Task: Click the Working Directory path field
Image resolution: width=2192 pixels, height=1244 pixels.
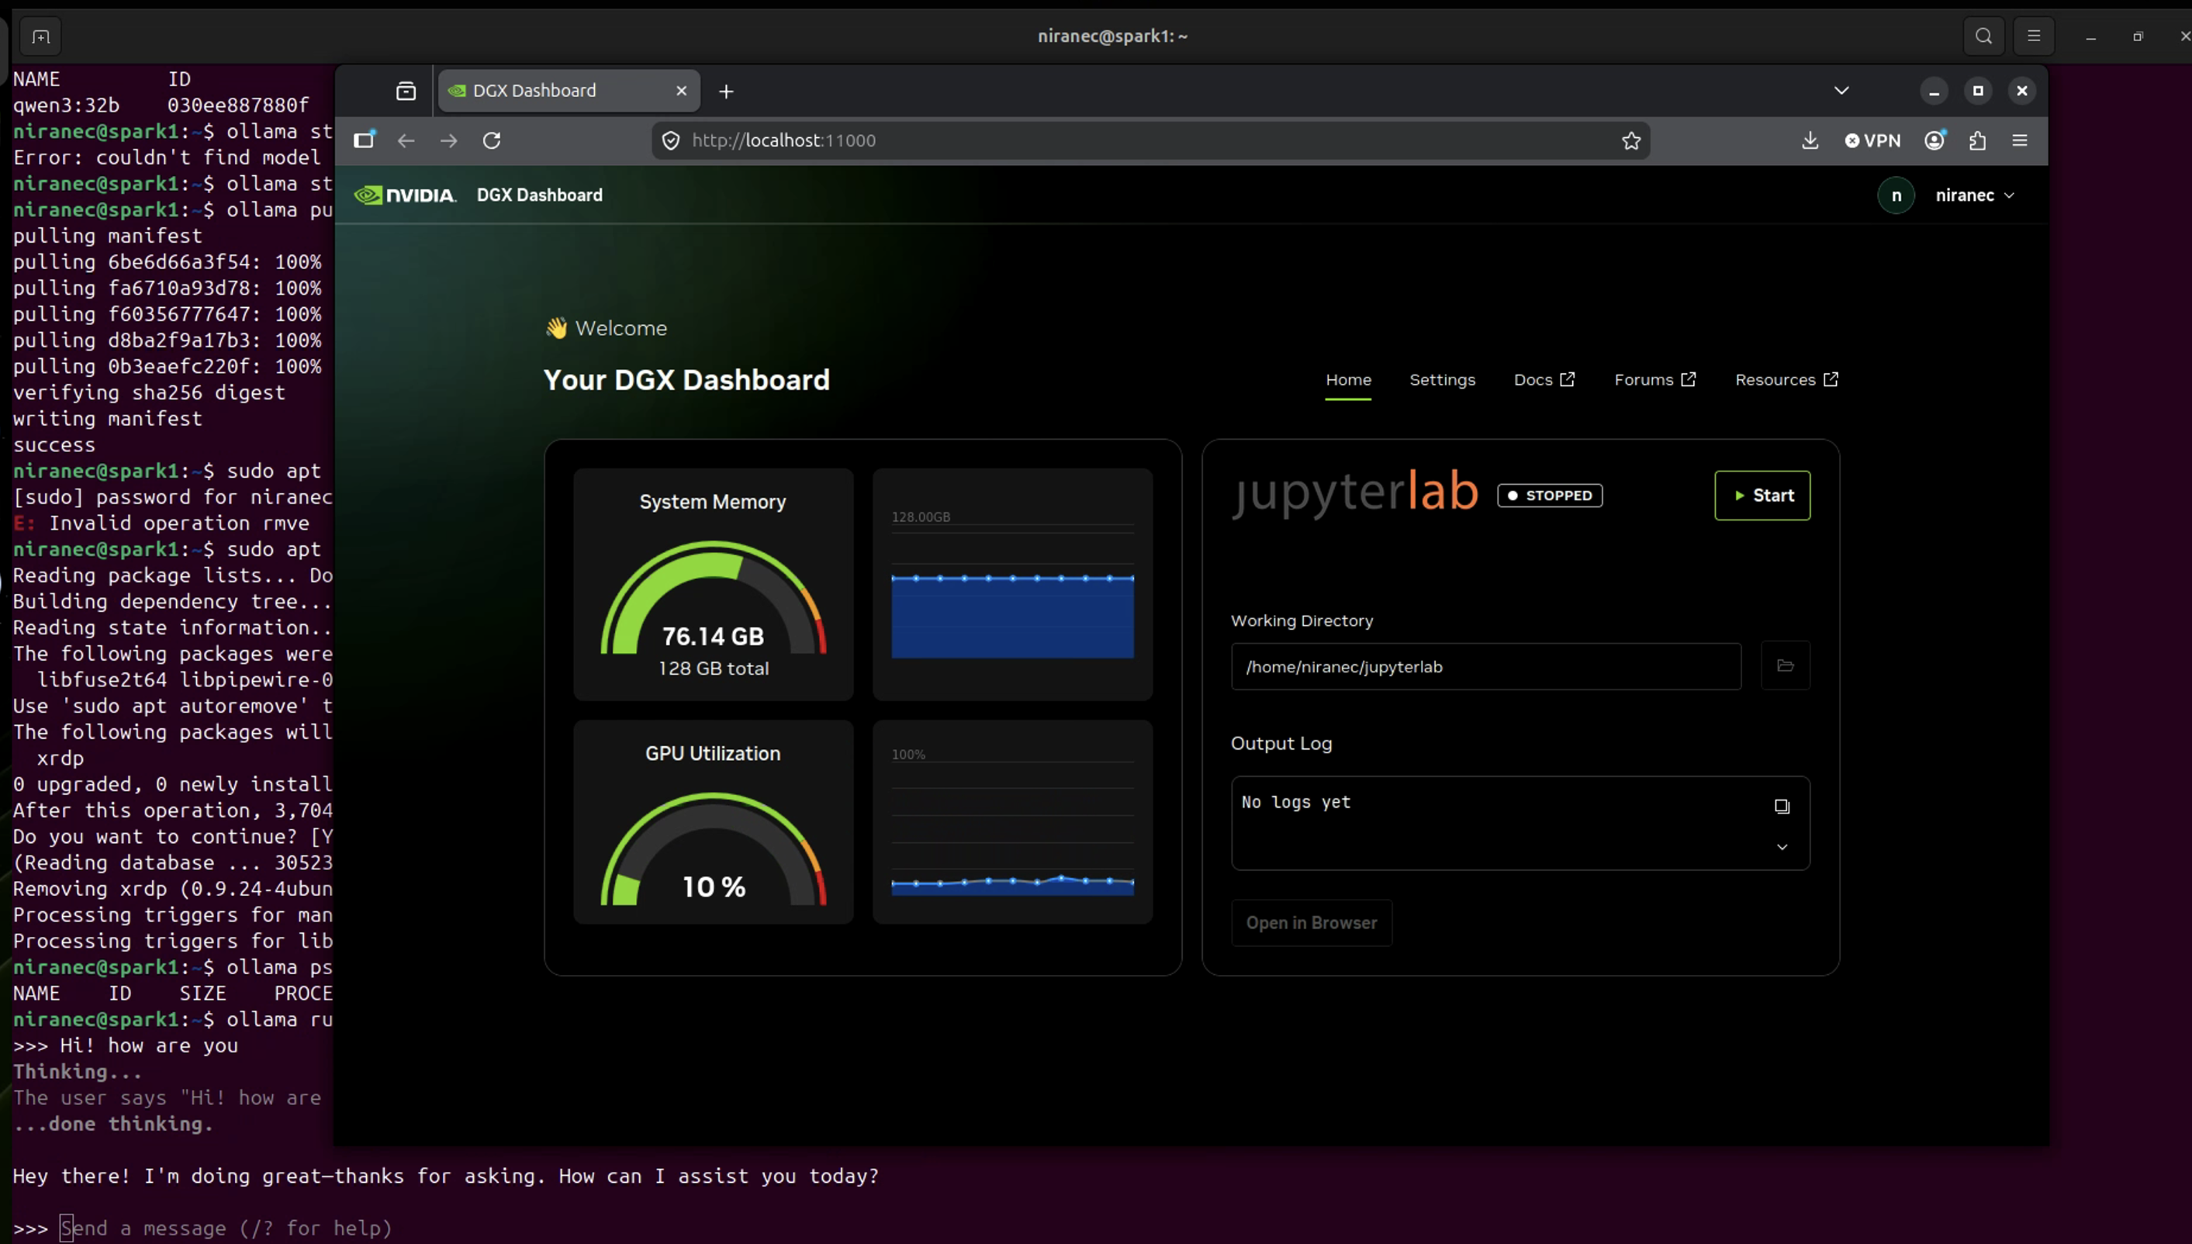Action: pos(1485,666)
